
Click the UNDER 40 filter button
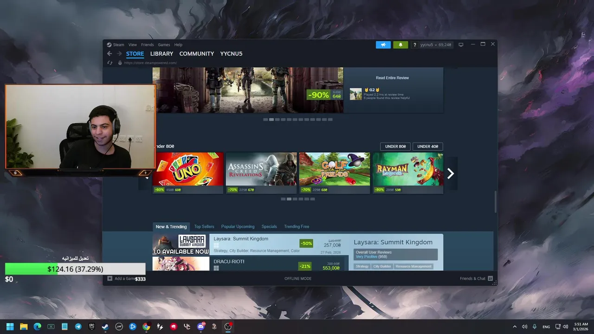click(x=428, y=147)
